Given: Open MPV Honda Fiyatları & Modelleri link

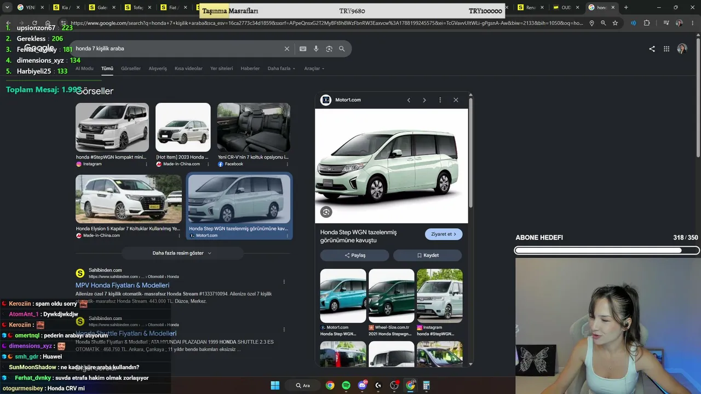Looking at the screenshot, I should (123, 285).
